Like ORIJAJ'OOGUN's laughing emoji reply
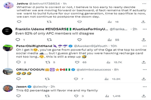 point(76,79)
